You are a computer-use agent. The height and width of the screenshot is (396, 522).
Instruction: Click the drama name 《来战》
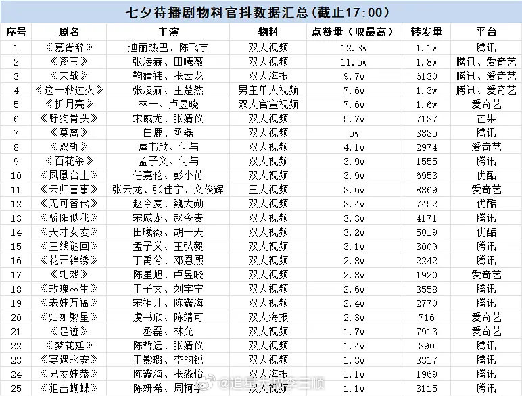[x=69, y=76]
